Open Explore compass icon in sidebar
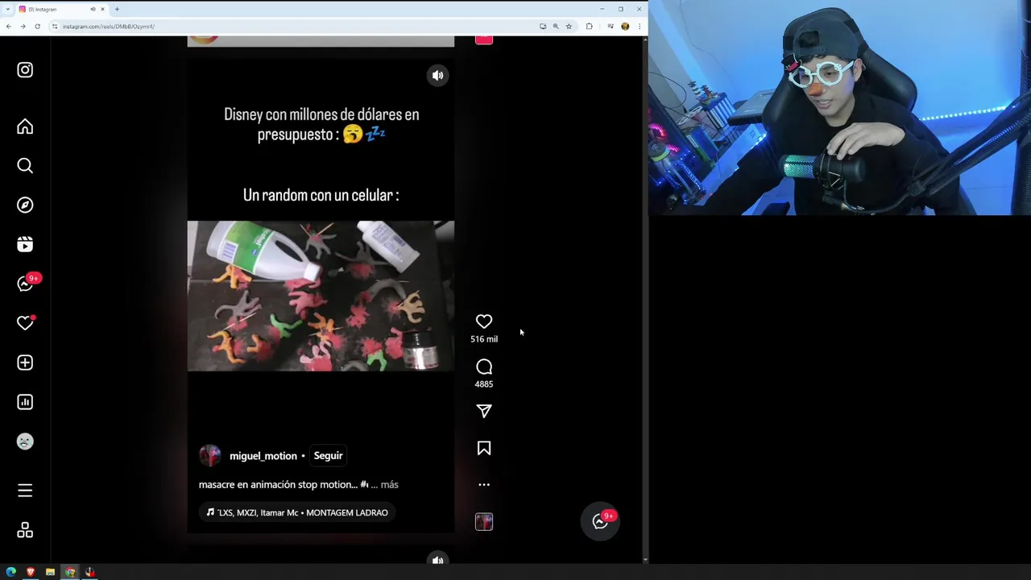 tap(25, 205)
